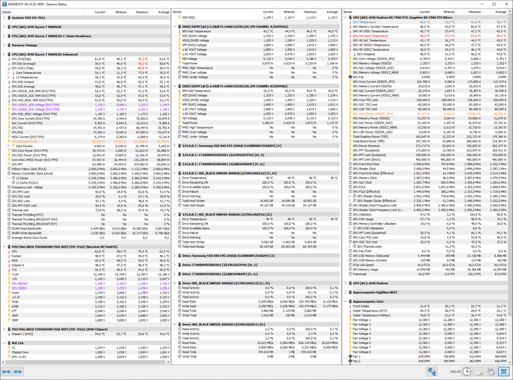Expand the GPU Hotspots sub-tree
This screenshot has width=513, height=380.
pos(350,54)
